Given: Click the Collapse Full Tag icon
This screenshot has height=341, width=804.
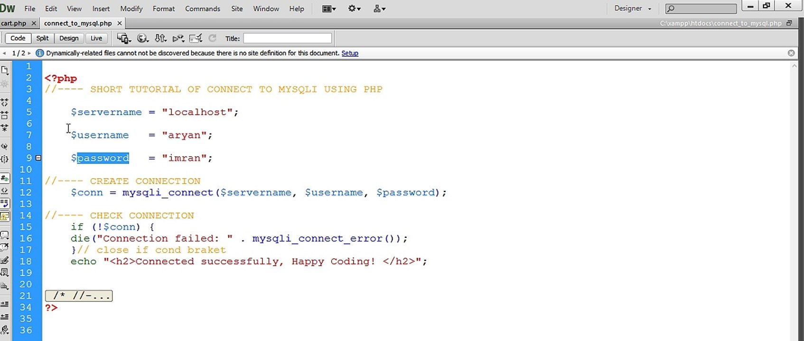Looking at the screenshot, I should pos(5,102).
